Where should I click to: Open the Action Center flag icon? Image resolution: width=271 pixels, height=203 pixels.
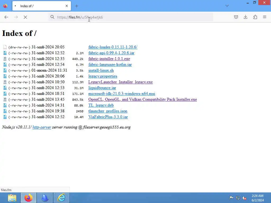point(231,198)
